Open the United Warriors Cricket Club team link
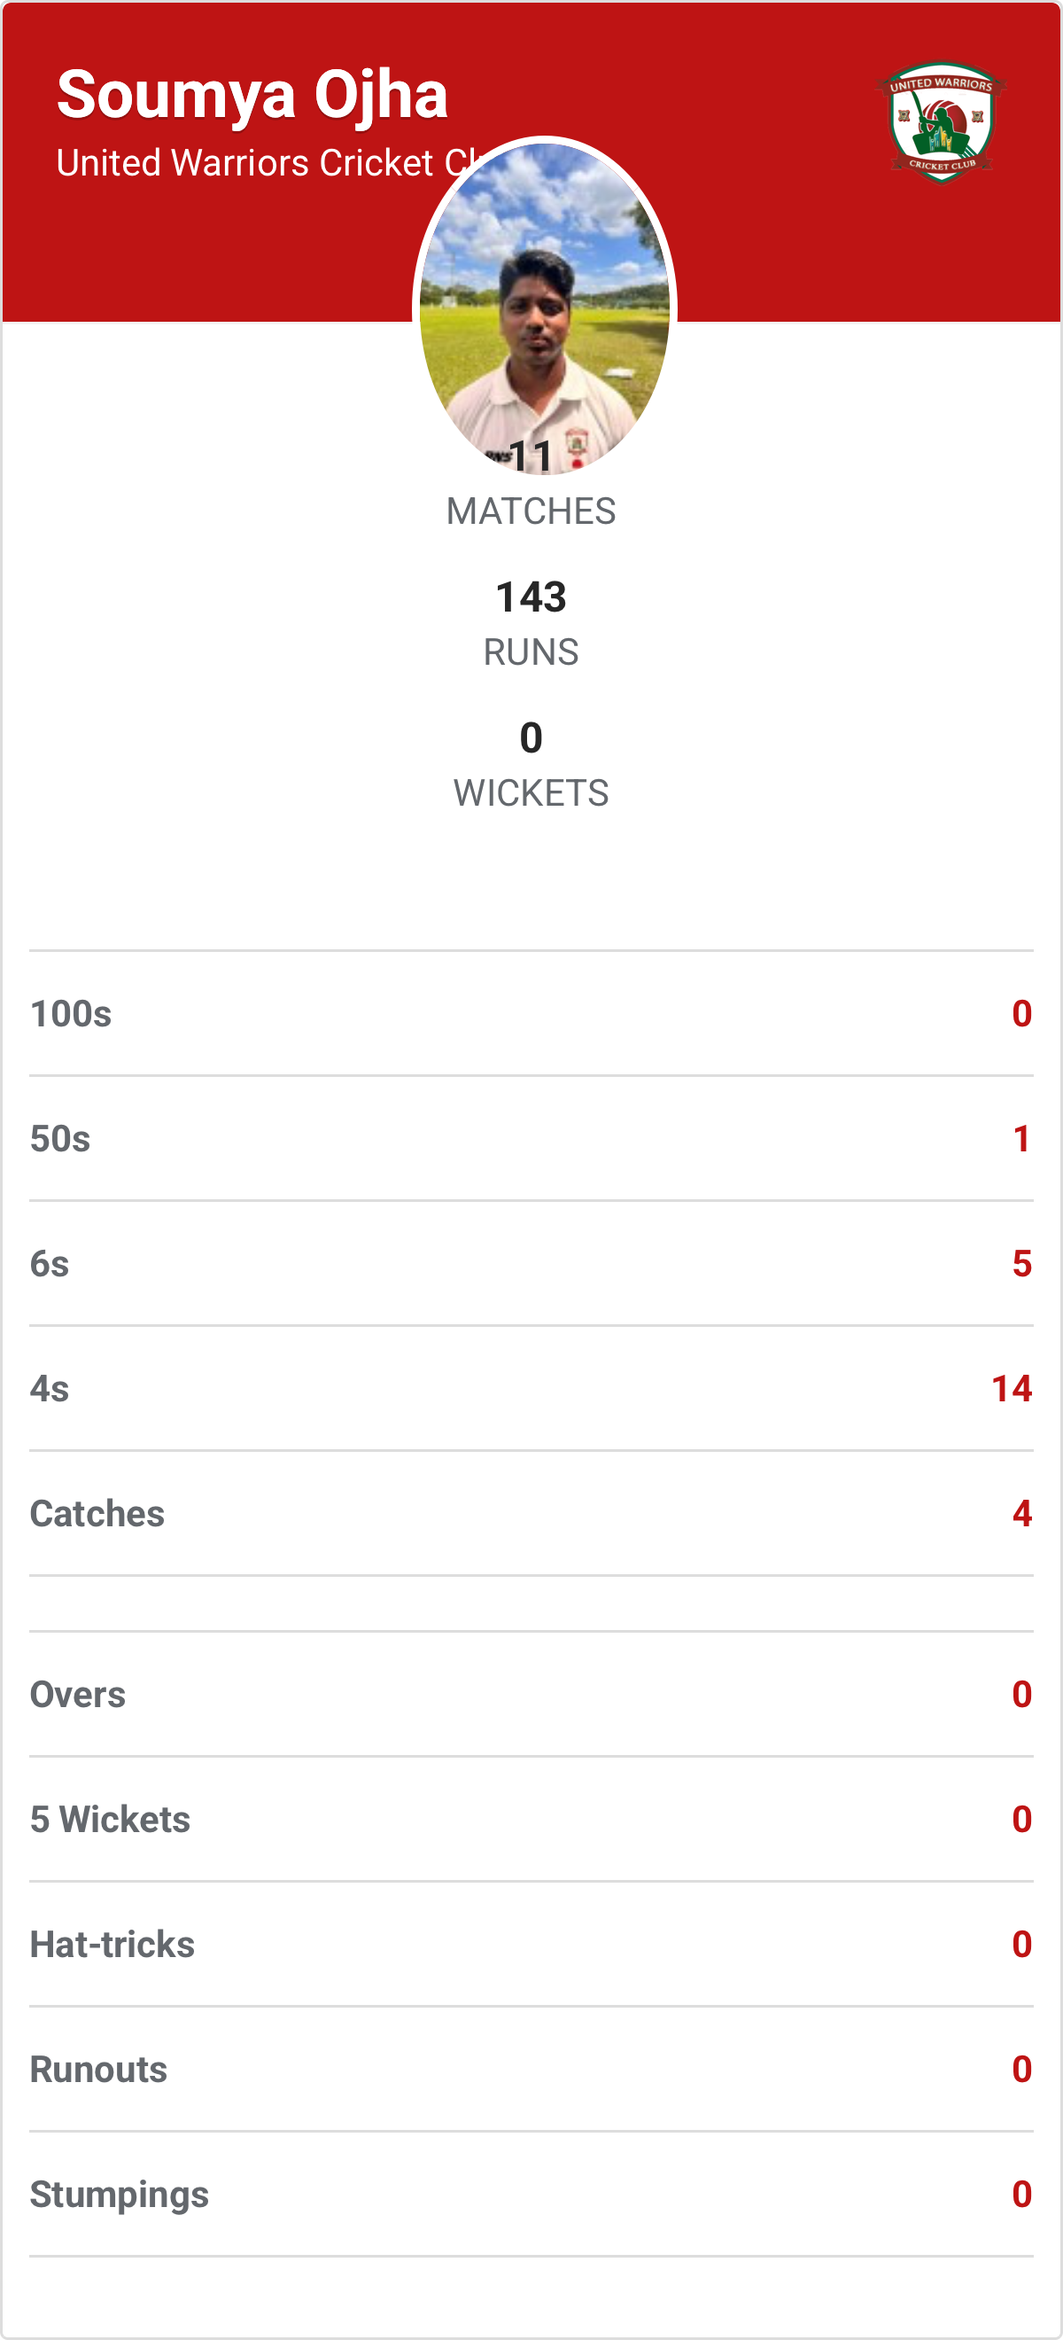Image resolution: width=1063 pixels, height=2340 pixels. coord(263,163)
